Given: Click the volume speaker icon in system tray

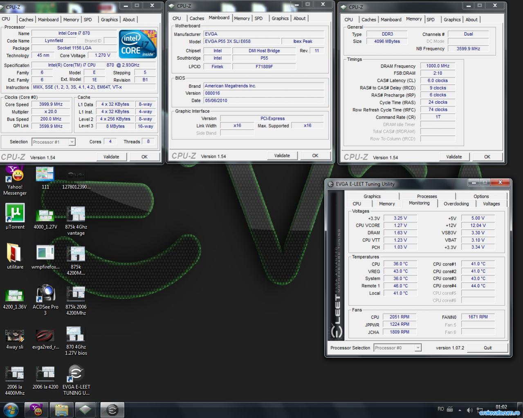Looking at the screenshot, I should coord(469,410).
